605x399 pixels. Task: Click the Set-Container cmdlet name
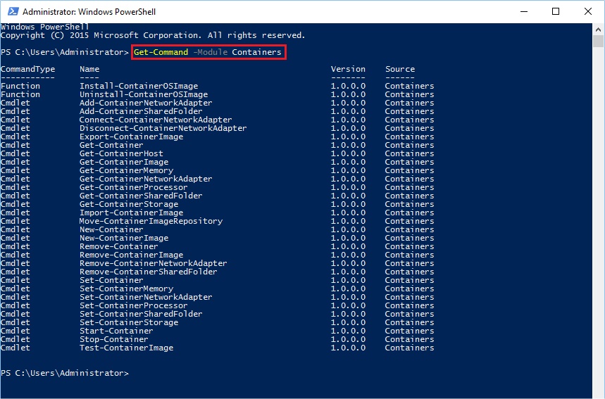(111, 280)
